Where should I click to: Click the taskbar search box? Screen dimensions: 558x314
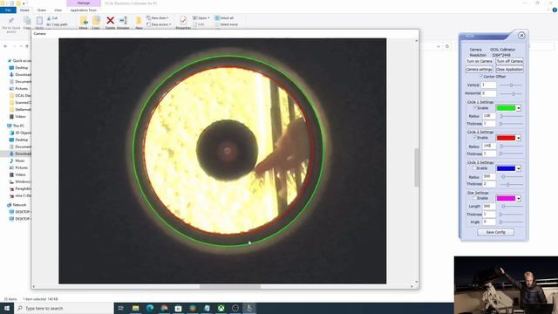click(64, 308)
